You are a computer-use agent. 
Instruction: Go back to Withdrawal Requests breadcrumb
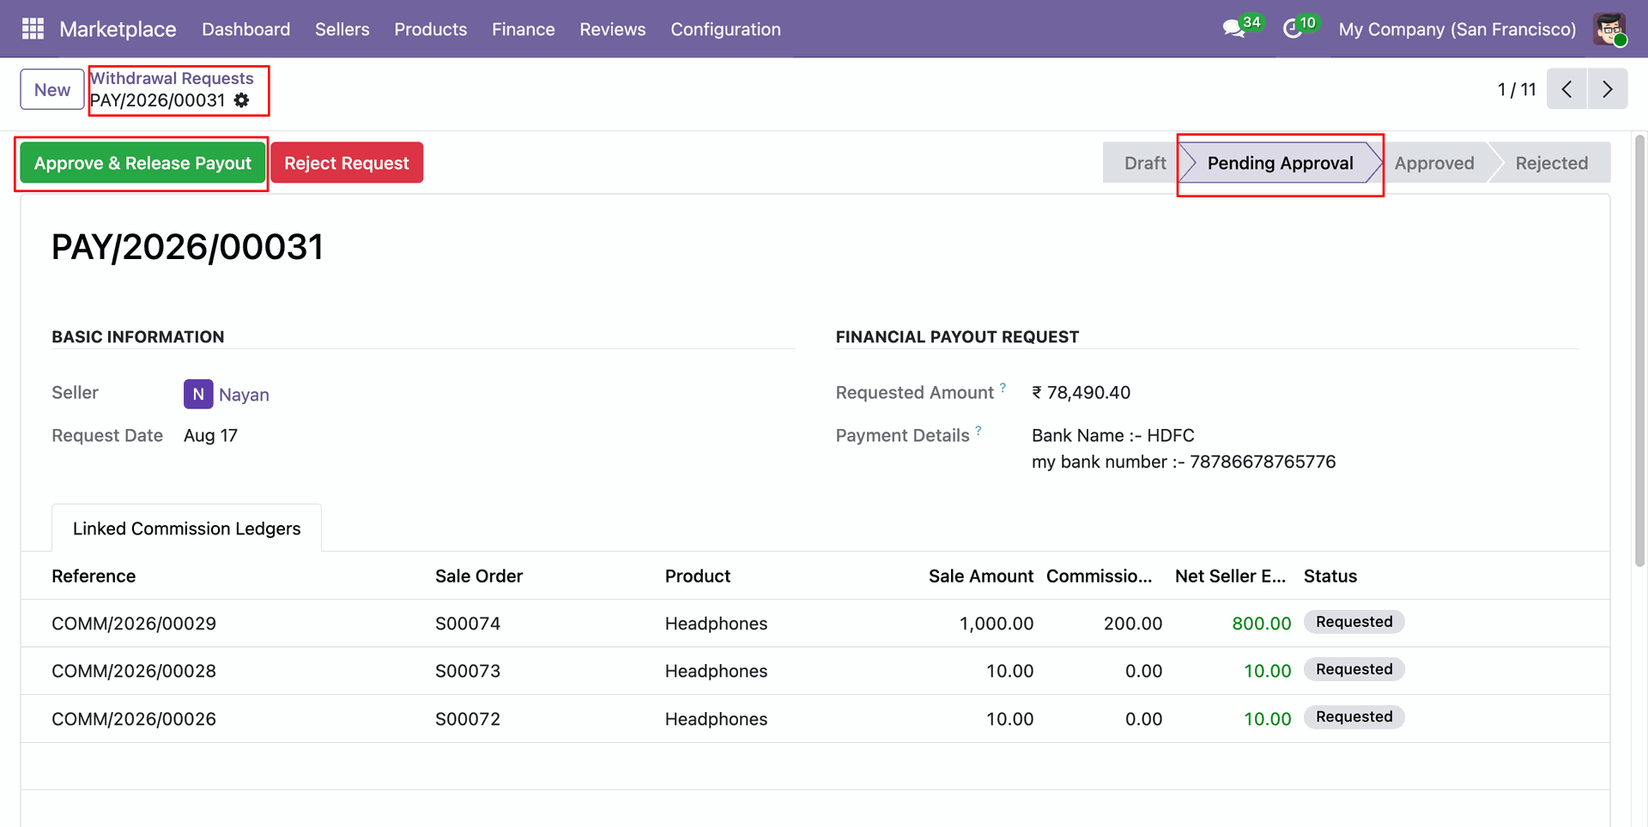point(172,78)
